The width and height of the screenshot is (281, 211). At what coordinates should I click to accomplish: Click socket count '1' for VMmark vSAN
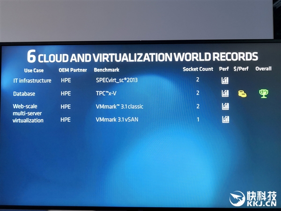198,119
